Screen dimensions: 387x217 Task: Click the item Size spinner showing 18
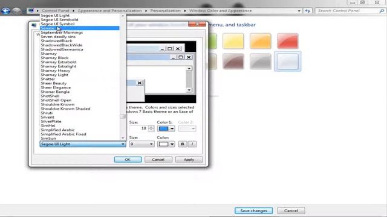141,128
